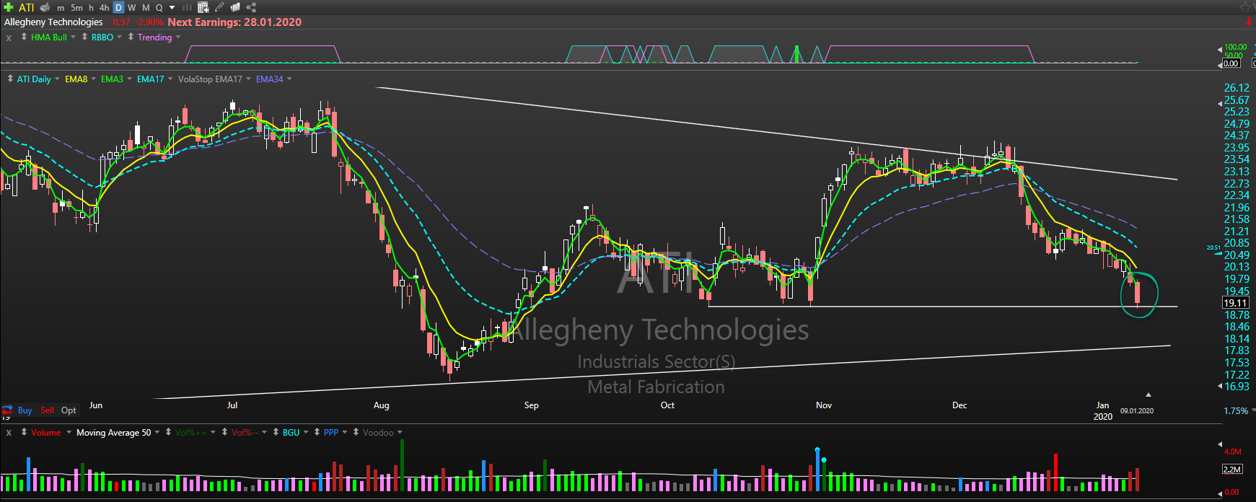Star the chart as favorite
Screen dimensions: 1256x502
tap(1246, 7)
